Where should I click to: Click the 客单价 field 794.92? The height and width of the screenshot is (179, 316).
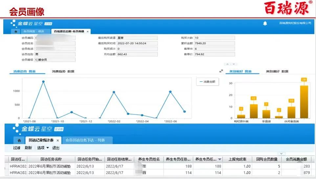tap(214, 54)
